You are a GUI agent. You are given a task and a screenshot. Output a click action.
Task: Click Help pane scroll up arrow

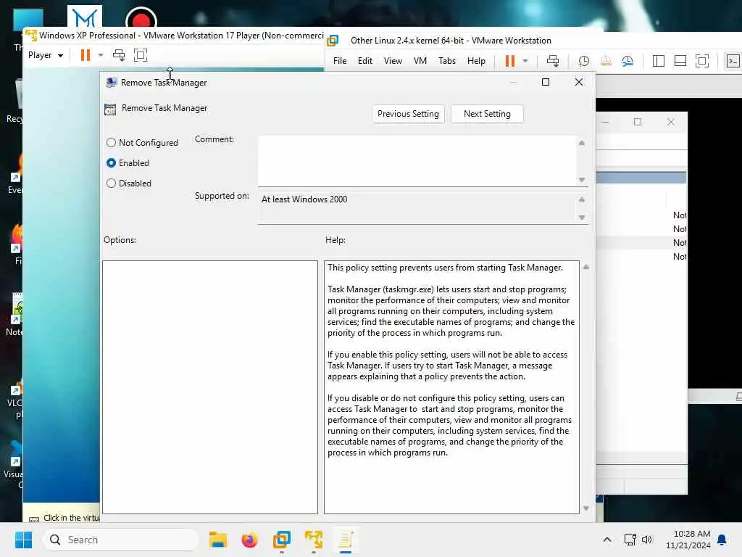[585, 267]
